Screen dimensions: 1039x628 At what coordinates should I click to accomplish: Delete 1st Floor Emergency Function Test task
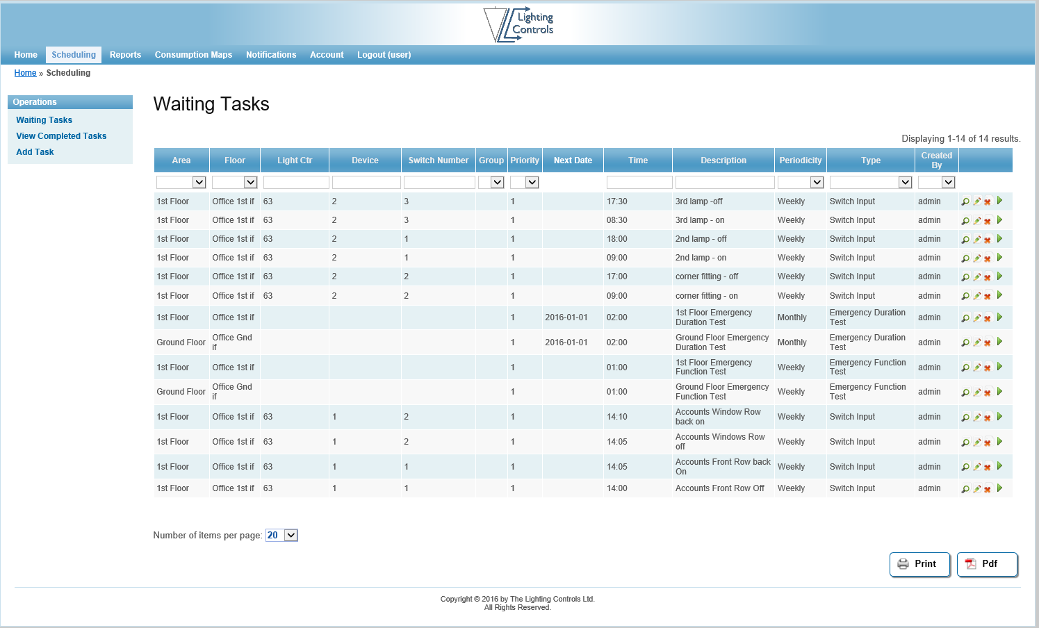coord(987,367)
